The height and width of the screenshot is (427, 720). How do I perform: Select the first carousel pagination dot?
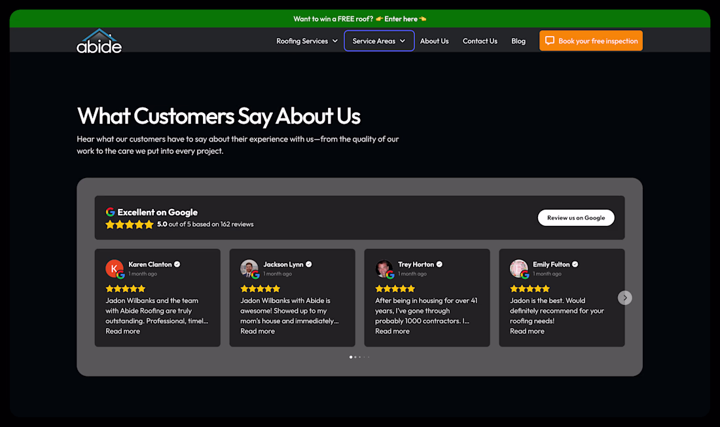pyautogui.click(x=351, y=357)
